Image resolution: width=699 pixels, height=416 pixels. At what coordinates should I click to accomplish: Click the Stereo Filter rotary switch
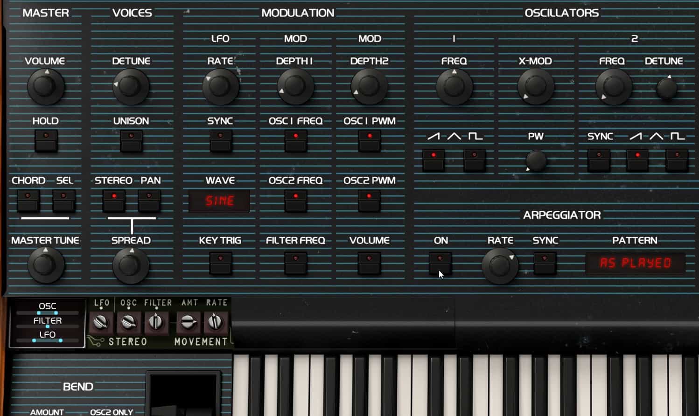156,322
